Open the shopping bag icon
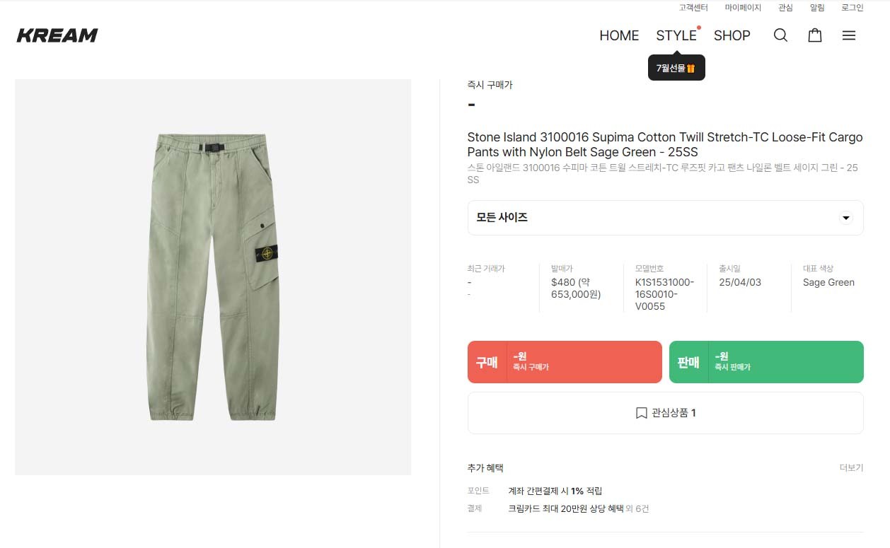Screen dimensions: 890x548 815,35
